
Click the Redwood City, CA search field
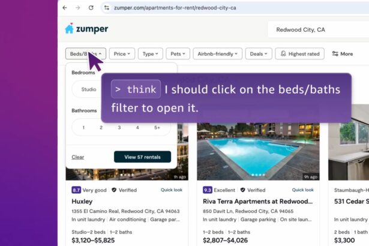click(319, 29)
